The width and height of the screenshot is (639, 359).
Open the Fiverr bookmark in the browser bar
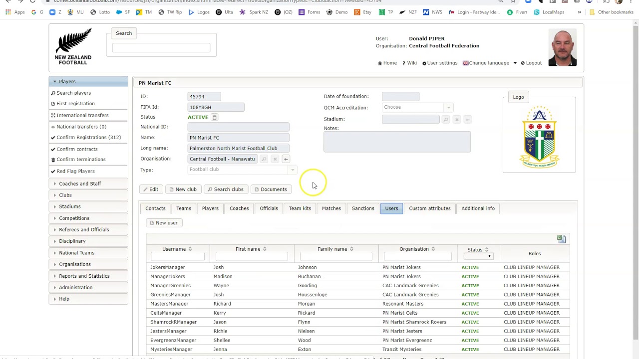coord(517,12)
